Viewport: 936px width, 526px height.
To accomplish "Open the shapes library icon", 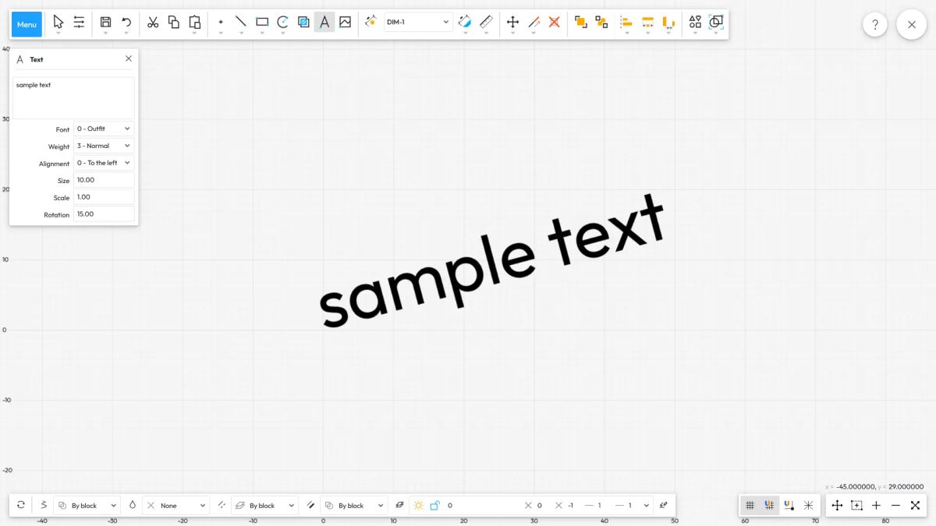I will 695,22.
